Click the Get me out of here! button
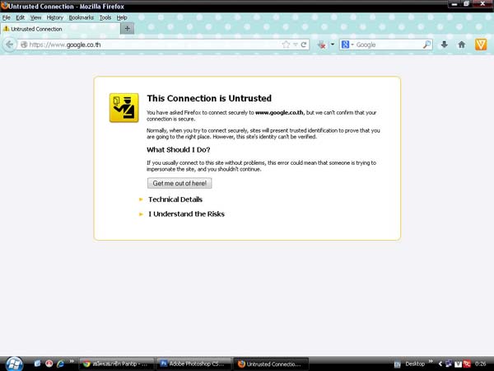 tap(179, 183)
